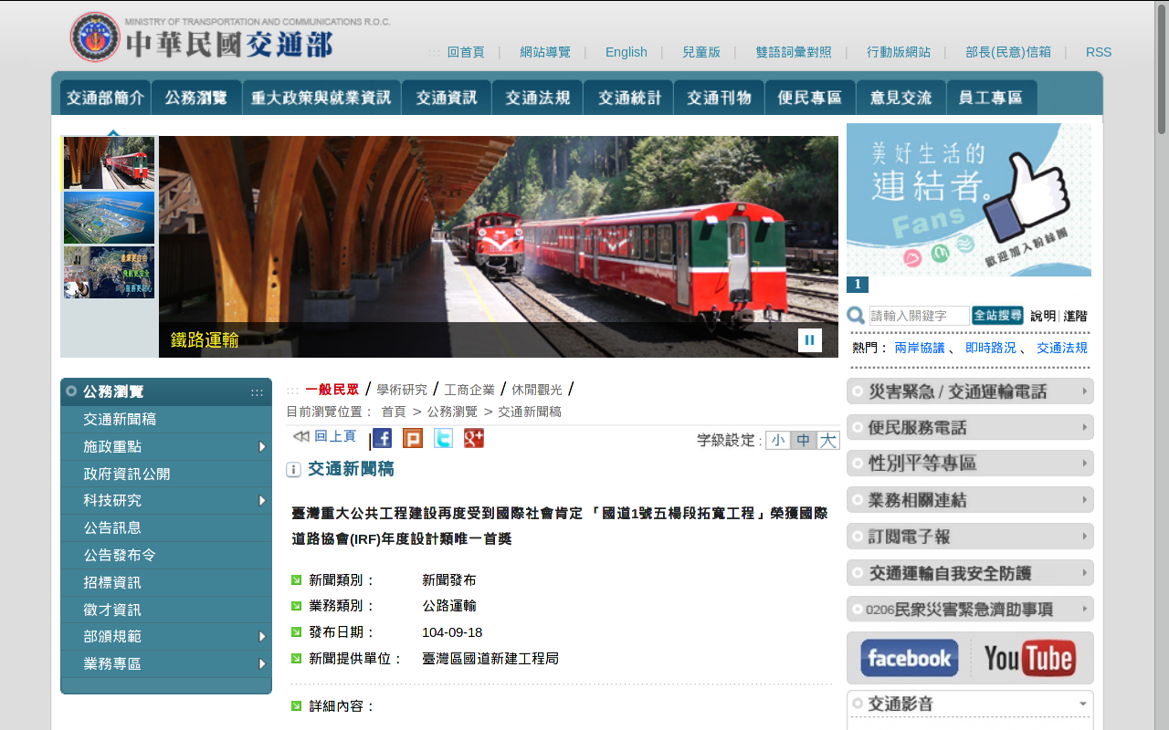Share via Plurk icon

click(413, 438)
